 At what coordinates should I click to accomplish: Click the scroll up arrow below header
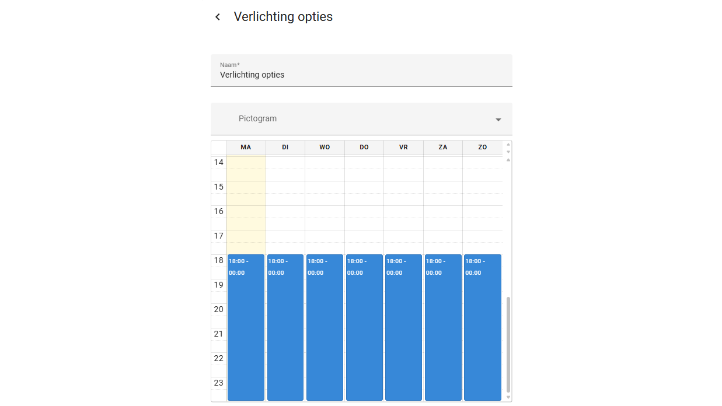(508, 160)
